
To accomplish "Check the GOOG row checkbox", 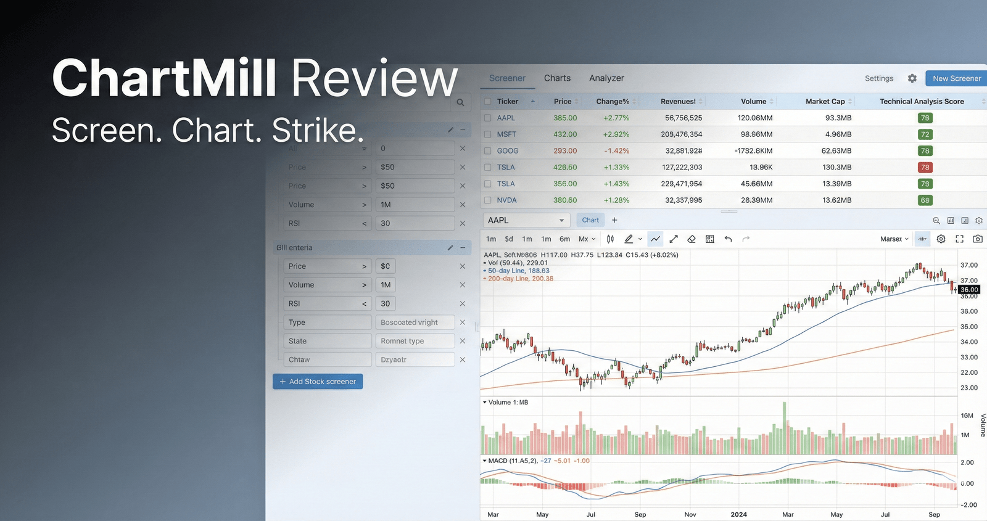I will click(x=487, y=151).
